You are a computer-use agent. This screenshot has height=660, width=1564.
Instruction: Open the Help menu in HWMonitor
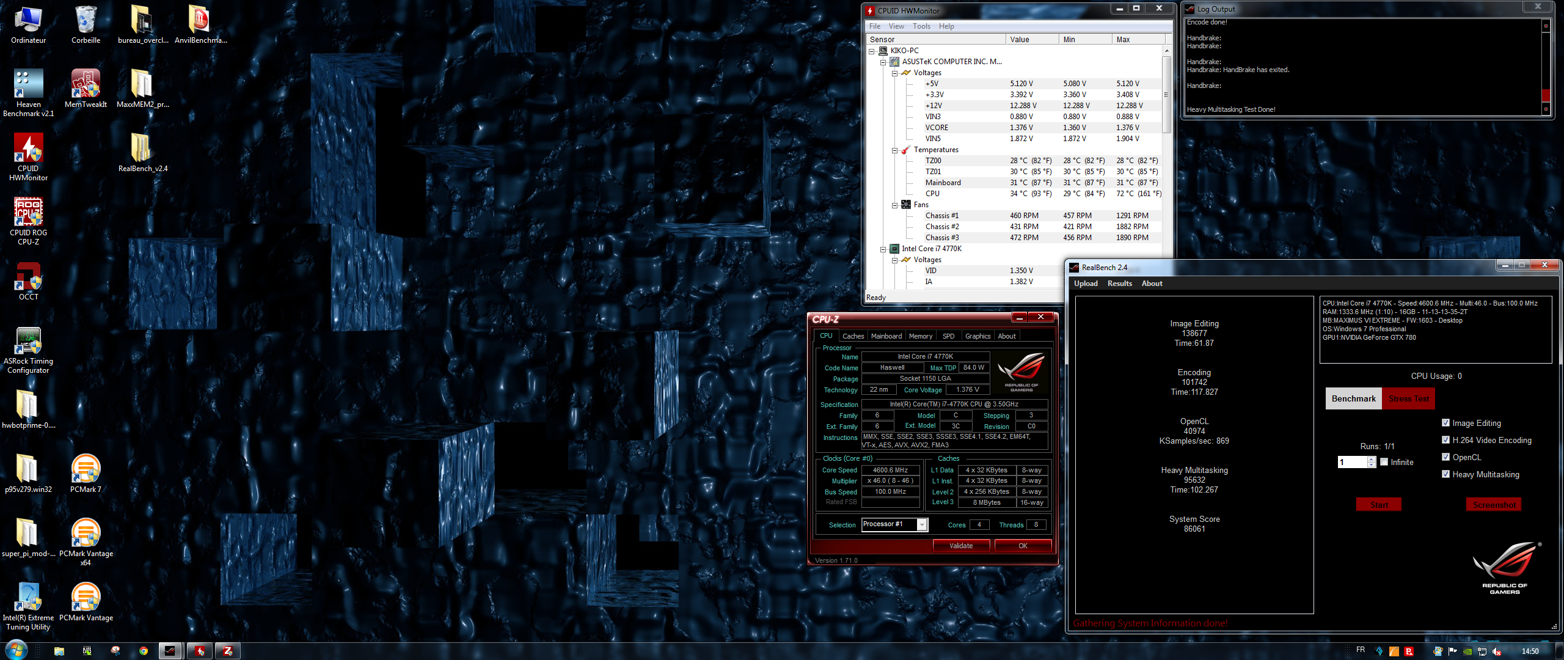[x=946, y=26]
